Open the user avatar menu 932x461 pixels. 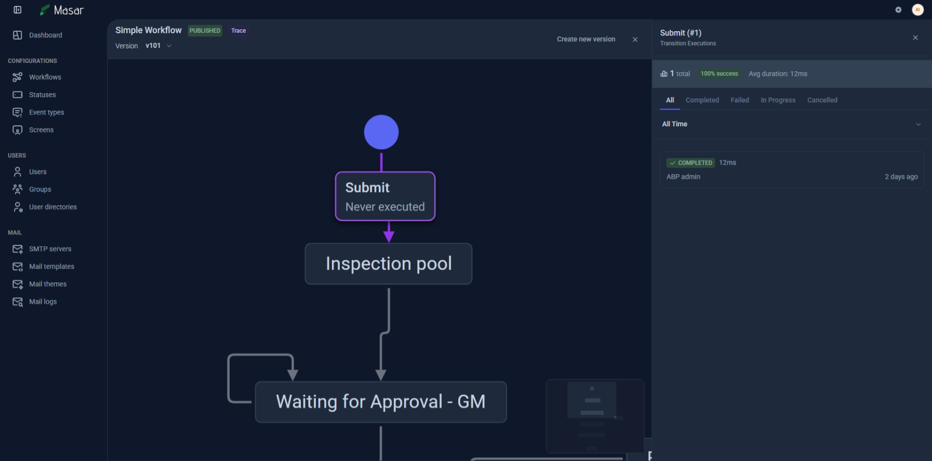(917, 10)
